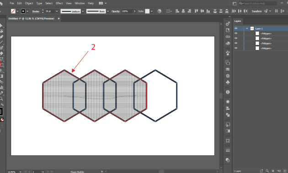This screenshot has width=288, height=173.
Task: Click horizontal distribute left icon
Action: [234, 11]
